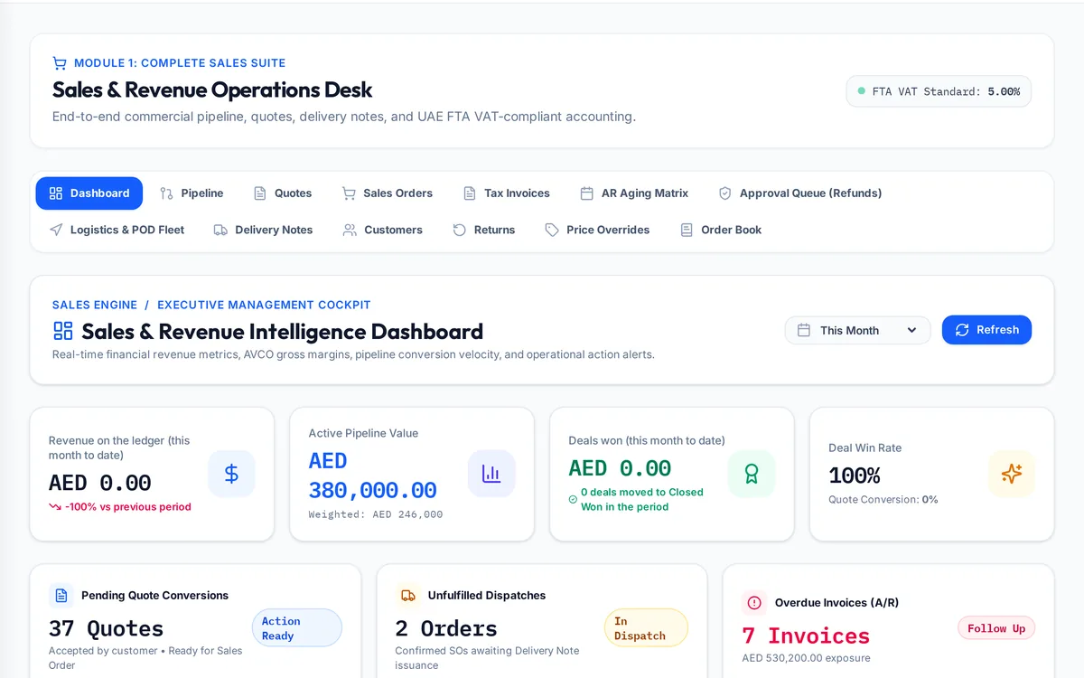1084x678 pixels.
Task: Click the AED 530,200.00 exposure text
Action: [x=807, y=658]
